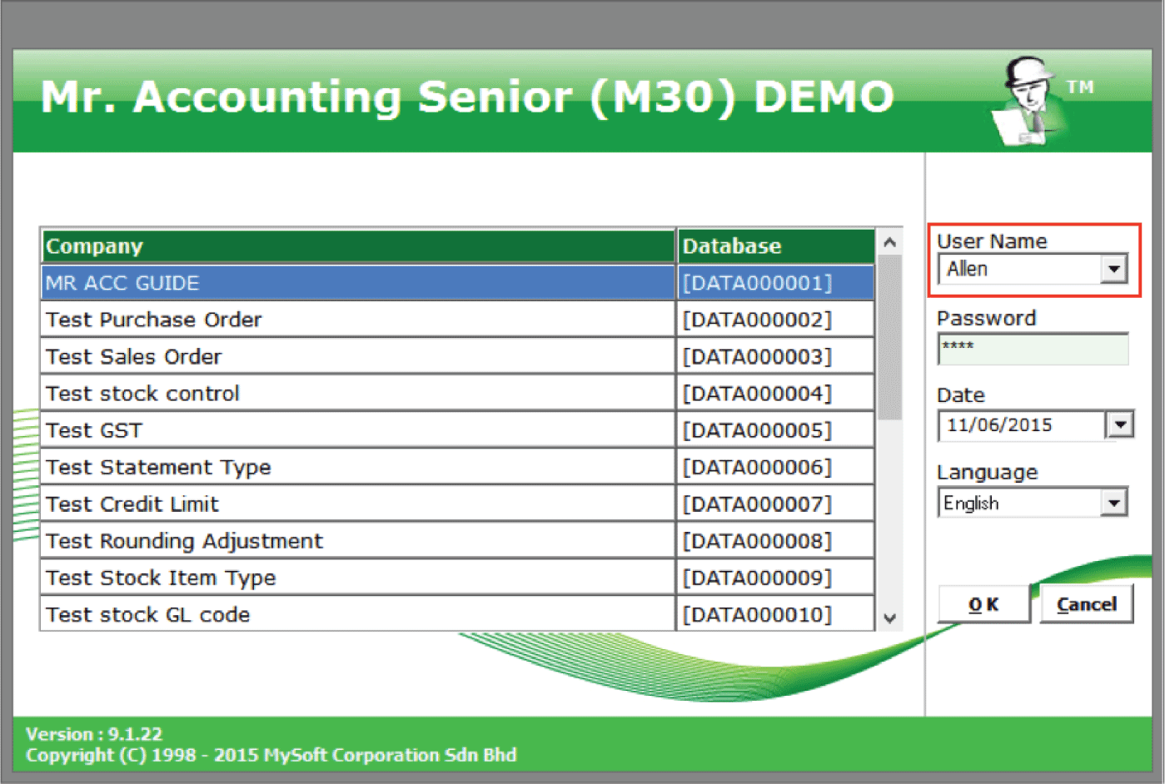Click scroll down arrow of company list
The height and width of the screenshot is (784, 1165).
coord(889,618)
